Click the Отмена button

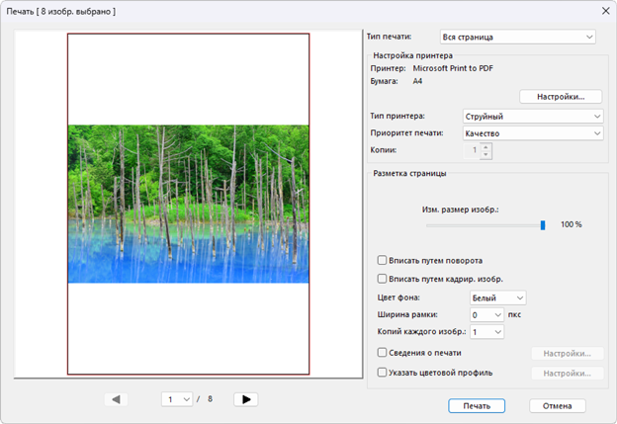click(x=557, y=405)
